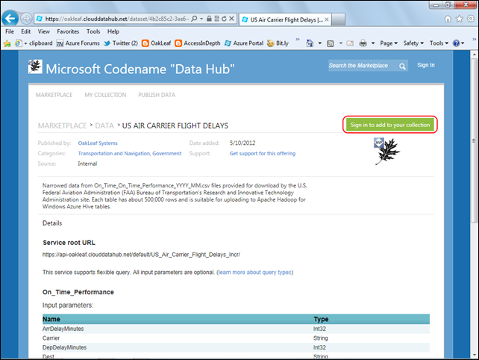Expand the command bar overflow chevron
This screenshot has height=360, width=479.
(474, 40)
